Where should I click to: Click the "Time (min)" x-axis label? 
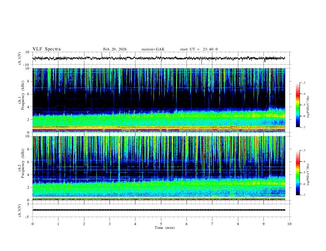click(165, 228)
